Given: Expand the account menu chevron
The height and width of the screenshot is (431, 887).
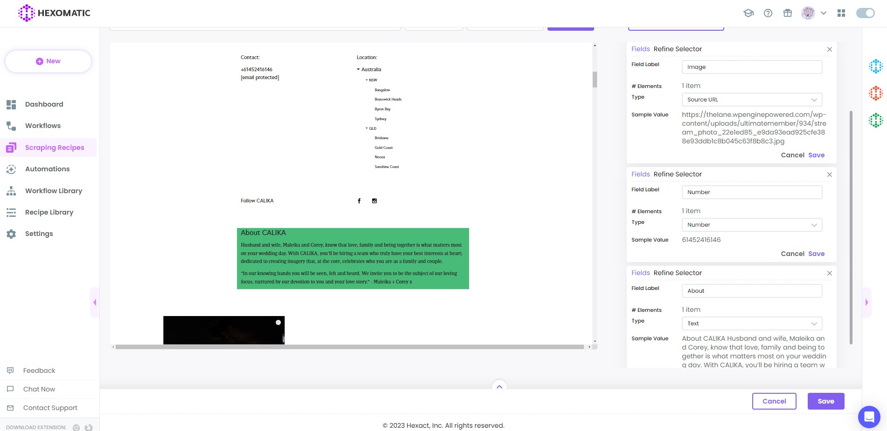Looking at the screenshot, I should 824,13.
